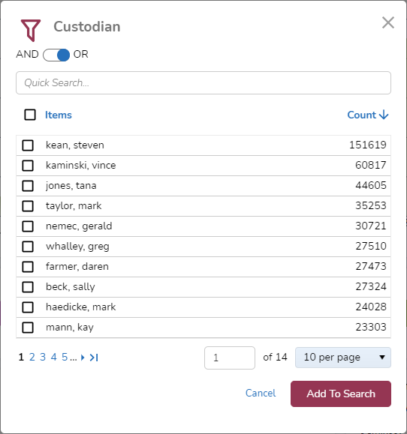This screenshot has width=407, height=434.
Task: Select the kean, steven checkbox
Action: (28, 145)
